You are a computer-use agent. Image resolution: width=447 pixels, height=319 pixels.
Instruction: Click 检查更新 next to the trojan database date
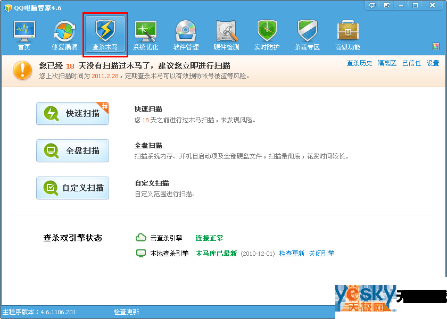(292, 254)
